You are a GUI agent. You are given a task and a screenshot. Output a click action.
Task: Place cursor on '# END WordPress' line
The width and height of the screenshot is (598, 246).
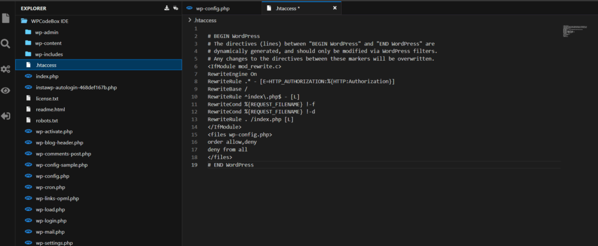point(230,165)
